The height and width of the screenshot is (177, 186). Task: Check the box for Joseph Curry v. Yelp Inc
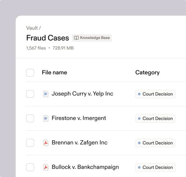(x=30, y=94)
